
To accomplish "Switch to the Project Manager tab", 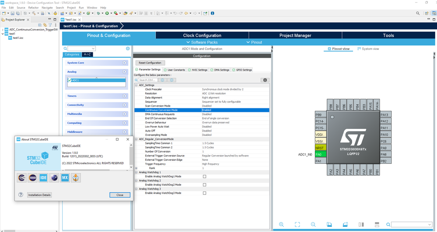I will 295,35.
